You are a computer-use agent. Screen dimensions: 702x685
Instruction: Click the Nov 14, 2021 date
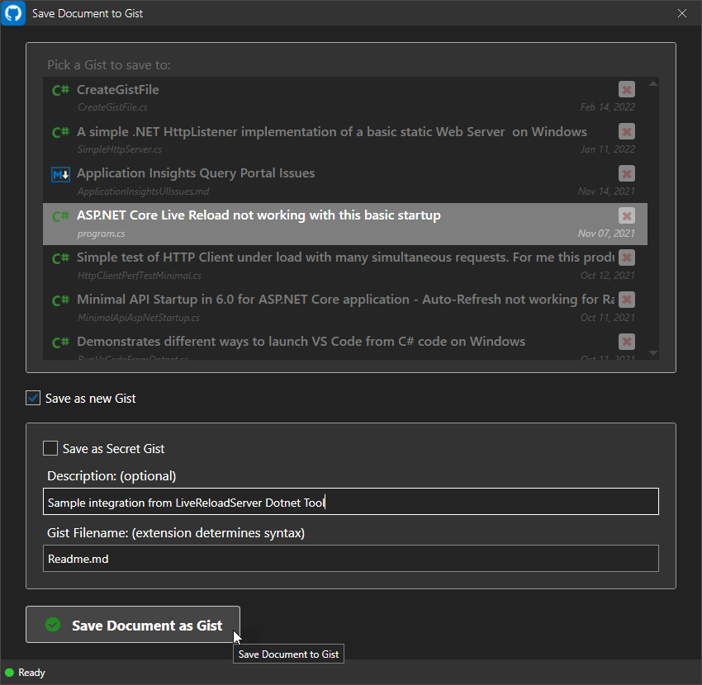click(x=606, y=191)
